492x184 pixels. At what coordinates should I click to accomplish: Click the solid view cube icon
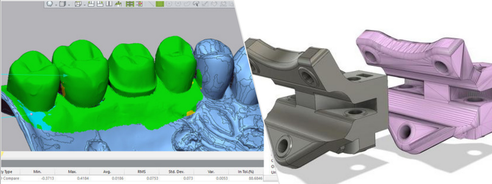click(62, 4)
